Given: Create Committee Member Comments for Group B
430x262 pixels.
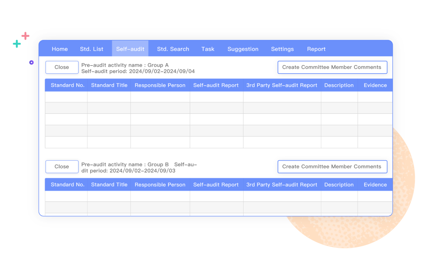Looking at the screenshot, I should (x=332, y=167).
